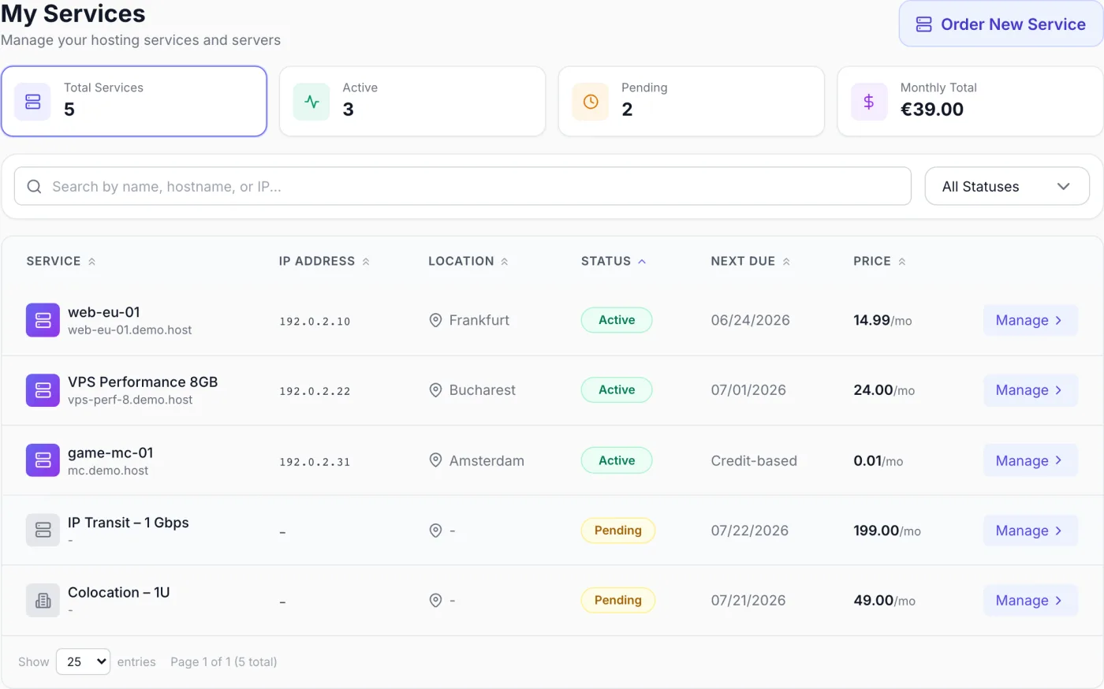Select the Active services card
This screenshot has height=689, width=1104.
[x=412, y=101]
